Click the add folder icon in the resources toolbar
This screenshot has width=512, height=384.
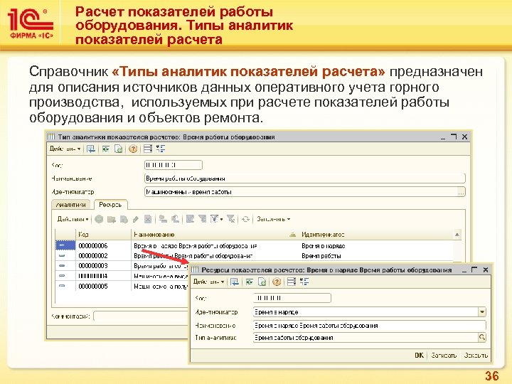[112, 219]
